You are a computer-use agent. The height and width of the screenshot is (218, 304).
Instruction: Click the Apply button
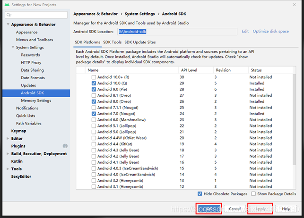point(260,209)
